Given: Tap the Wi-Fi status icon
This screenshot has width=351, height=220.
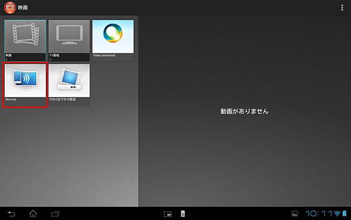Looking at the screenshot, I should coord(337,213).
